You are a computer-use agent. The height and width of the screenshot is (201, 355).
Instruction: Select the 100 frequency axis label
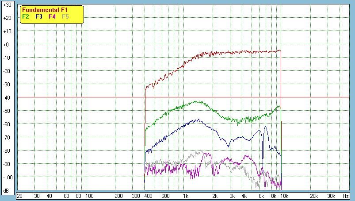pyautogui.click(x=89, y=196)
